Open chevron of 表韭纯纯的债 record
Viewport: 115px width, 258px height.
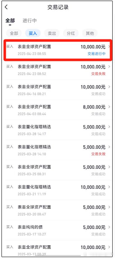pos(109,227)
